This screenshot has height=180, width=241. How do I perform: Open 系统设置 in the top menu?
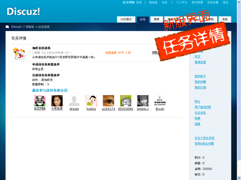[x=213, y=2]
